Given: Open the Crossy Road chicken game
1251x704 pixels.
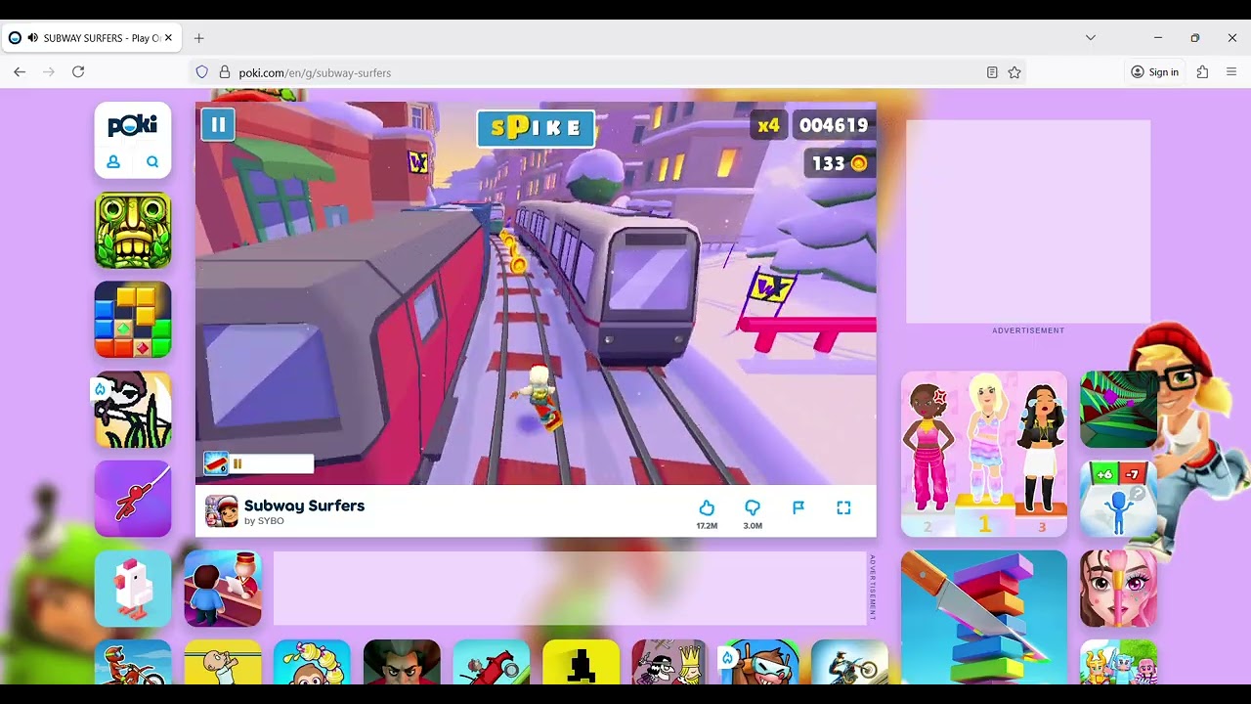Looking at the screenshot, I should coord(133,589).
